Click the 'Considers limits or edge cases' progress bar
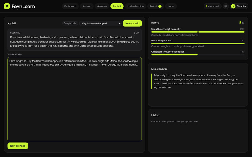 coord(198,55)
